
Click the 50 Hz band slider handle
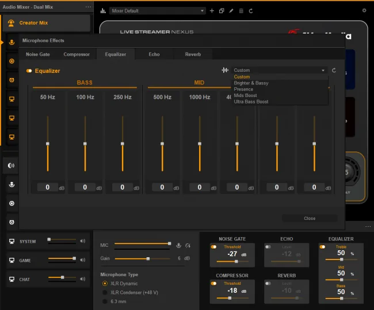[48, 144]
